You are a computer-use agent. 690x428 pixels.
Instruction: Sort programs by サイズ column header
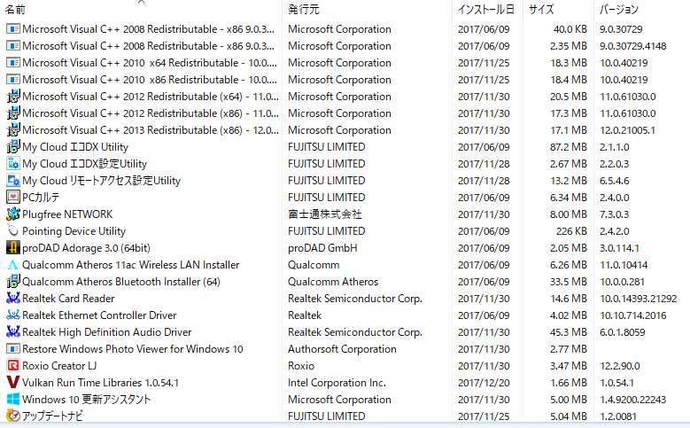click(x=541, y=10)
